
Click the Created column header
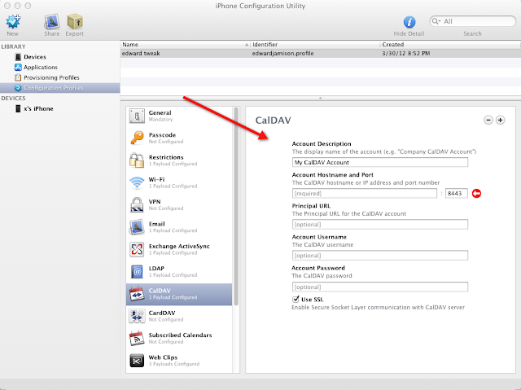[x=450, y=45]
